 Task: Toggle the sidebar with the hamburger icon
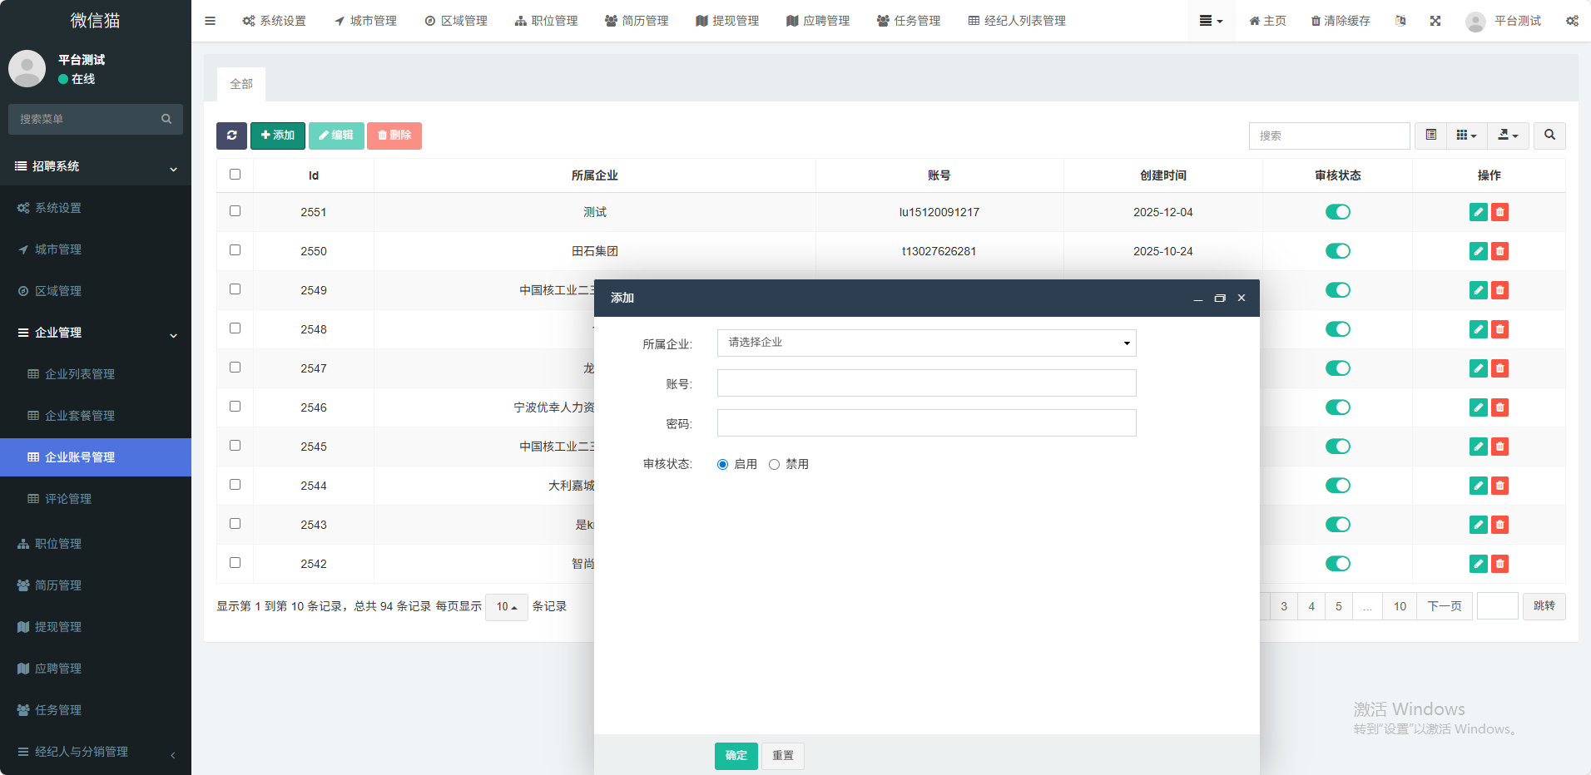click(x=210, y=21)
